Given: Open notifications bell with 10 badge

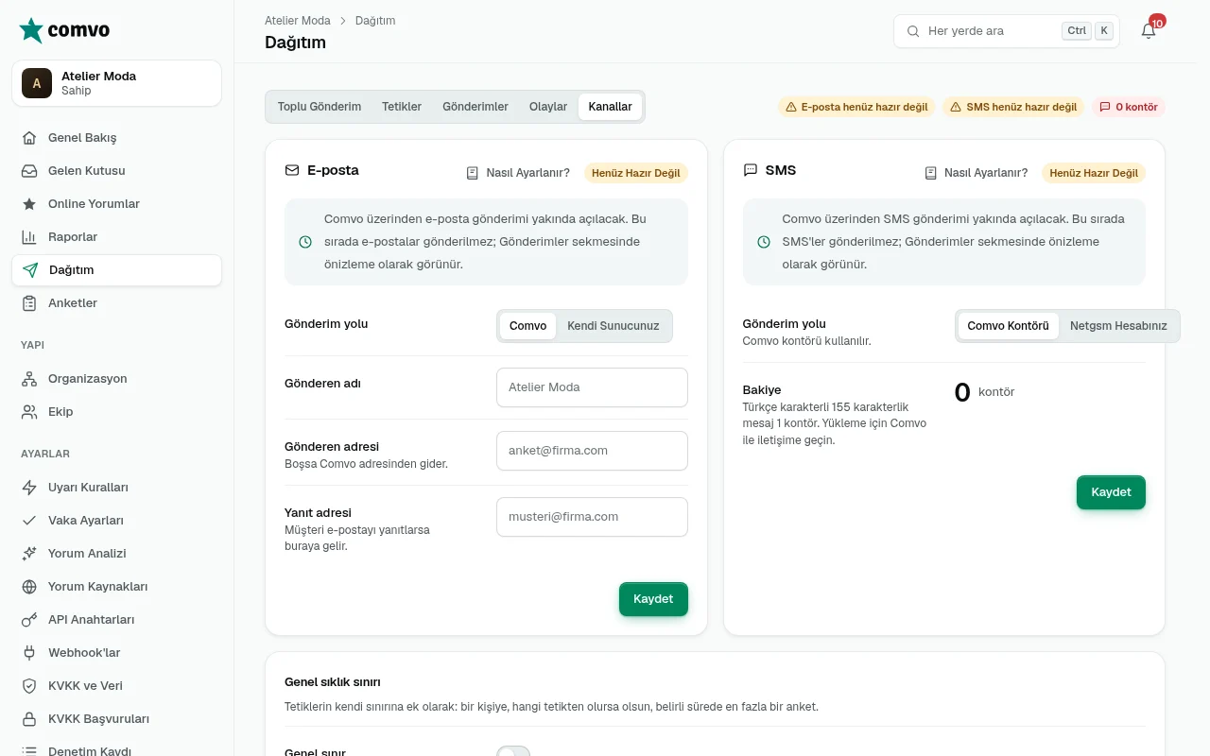Looking at the screenshot, I should (x=1149, y=31).
